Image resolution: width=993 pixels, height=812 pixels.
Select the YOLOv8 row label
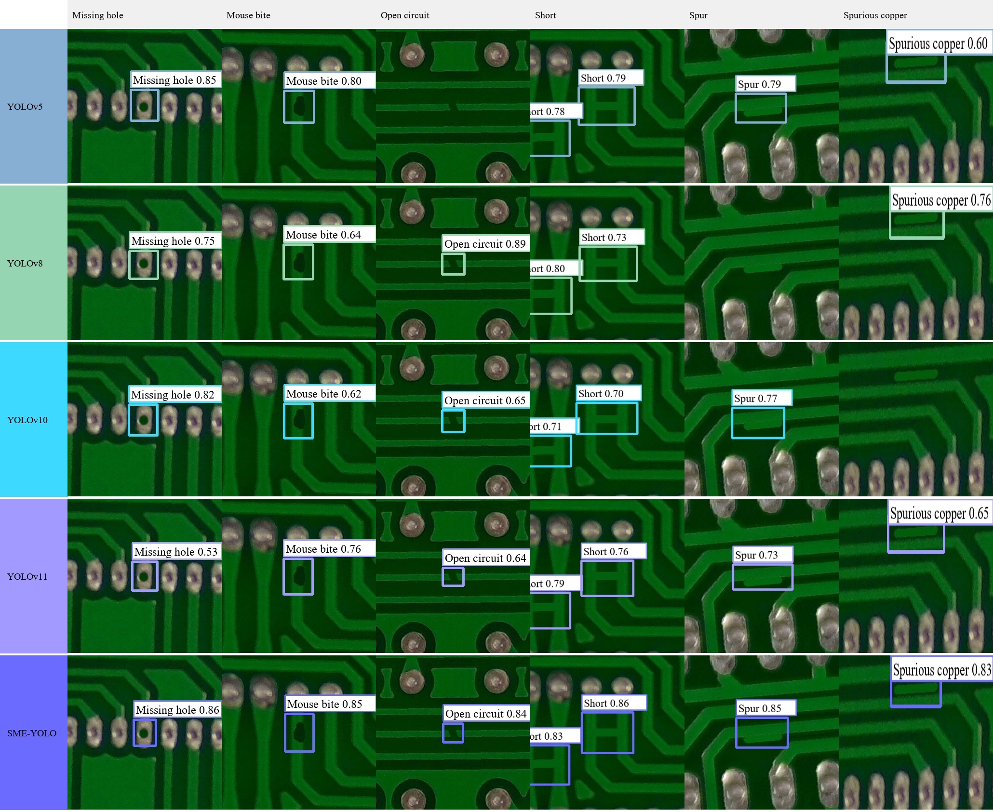(x=25, y=263)
